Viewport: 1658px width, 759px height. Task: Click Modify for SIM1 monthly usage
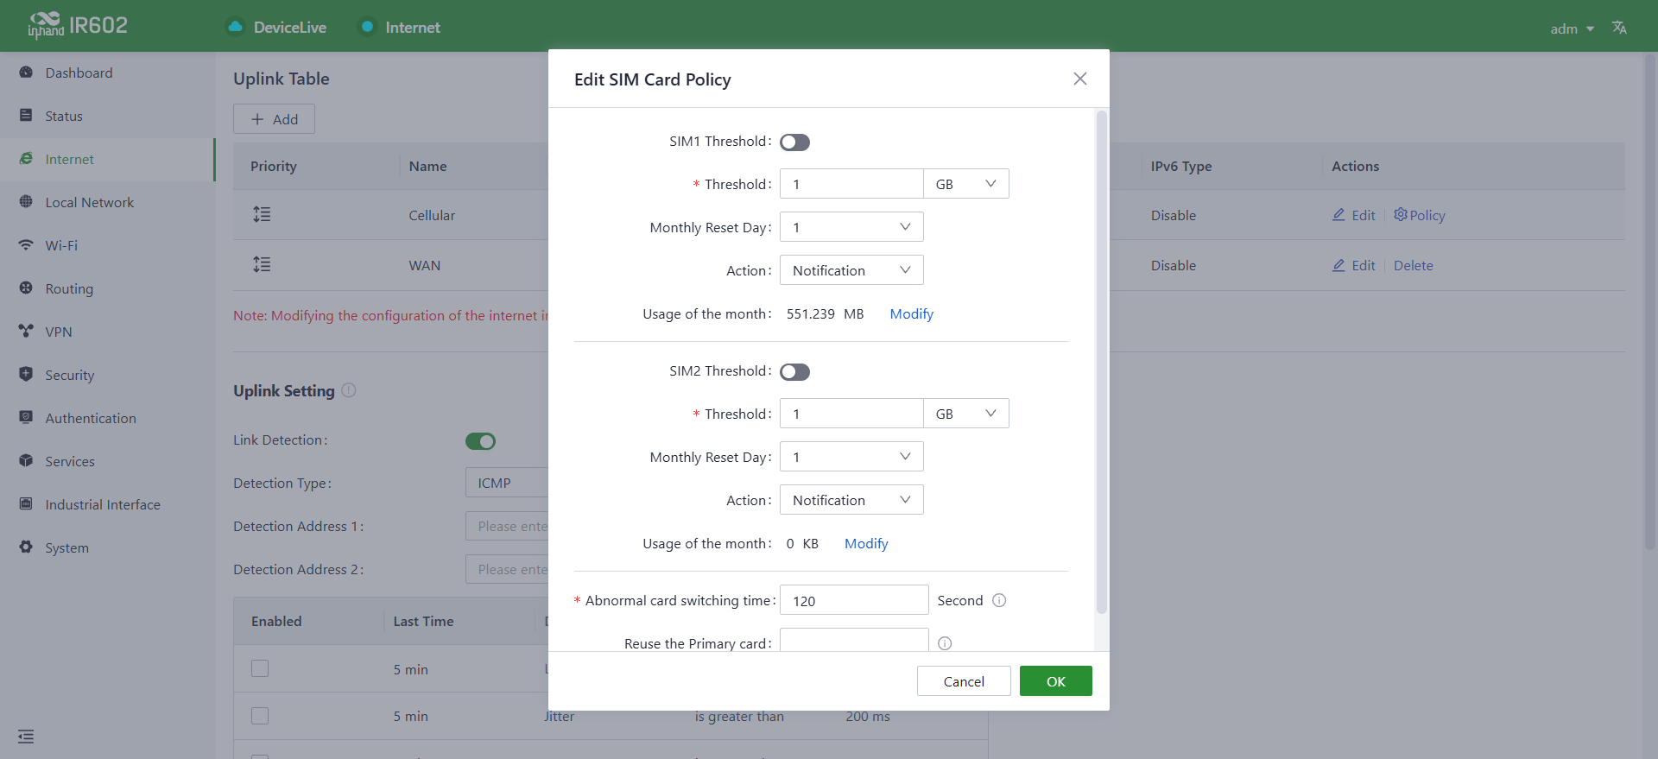click(x=912, y=313)
